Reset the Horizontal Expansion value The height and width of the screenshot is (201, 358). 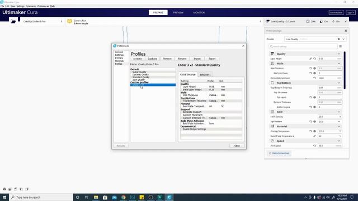pos(314,78)
